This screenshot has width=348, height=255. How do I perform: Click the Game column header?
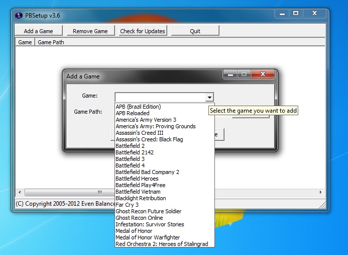click(x=25, y=42)
